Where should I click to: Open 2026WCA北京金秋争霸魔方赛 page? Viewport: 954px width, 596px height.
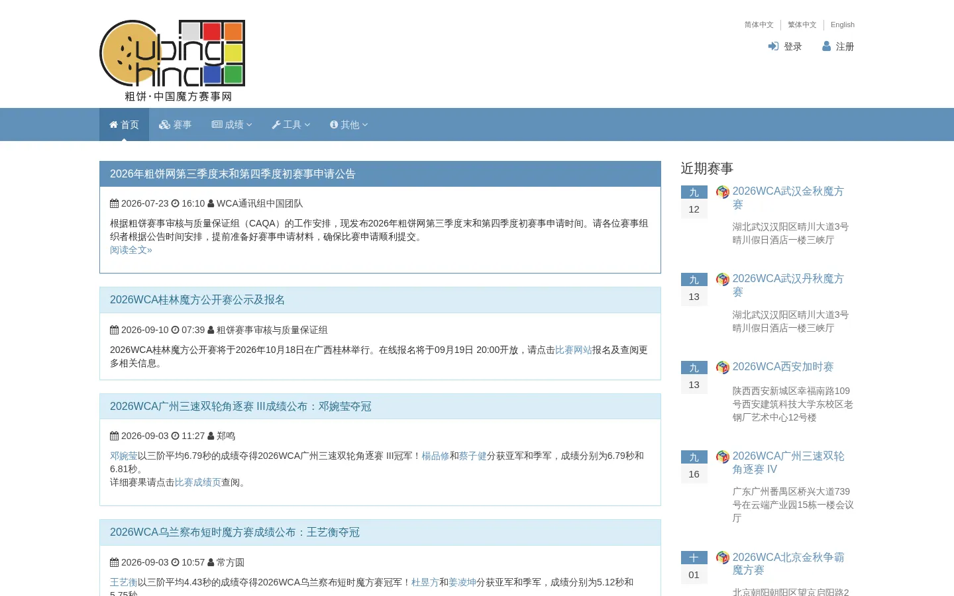tap(788, 564)
